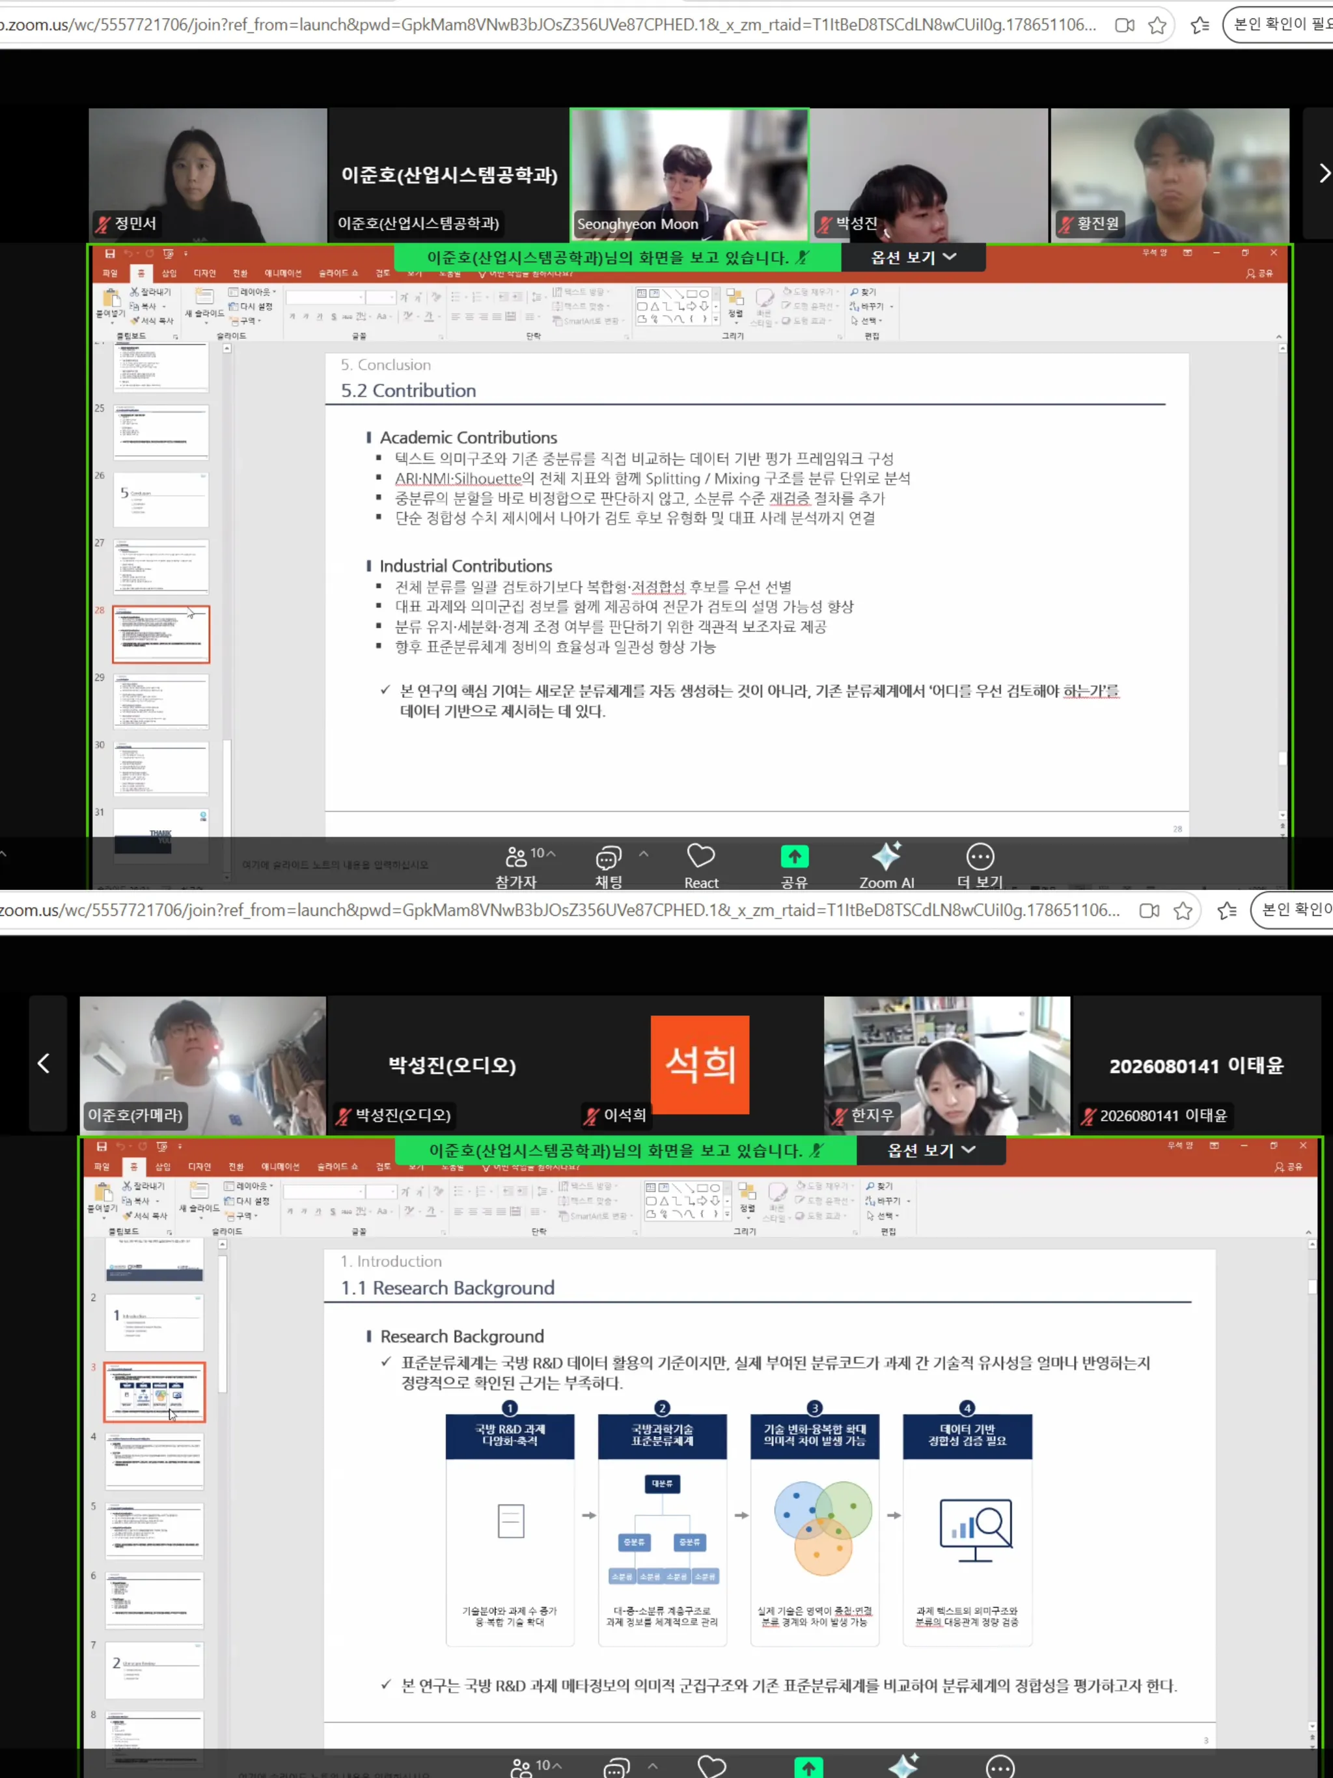Viewport: 1333px width, 1778px height.
Task: Switch to 검토 tab in the lower PowerPoint
Action: pos(383,1166)
